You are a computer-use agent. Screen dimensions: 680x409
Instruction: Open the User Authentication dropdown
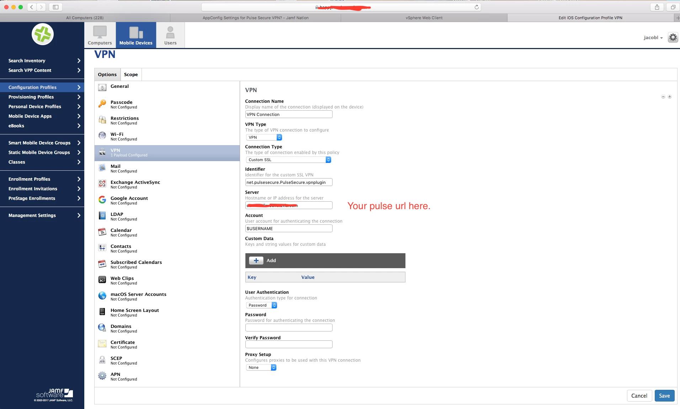pos(261,305)
